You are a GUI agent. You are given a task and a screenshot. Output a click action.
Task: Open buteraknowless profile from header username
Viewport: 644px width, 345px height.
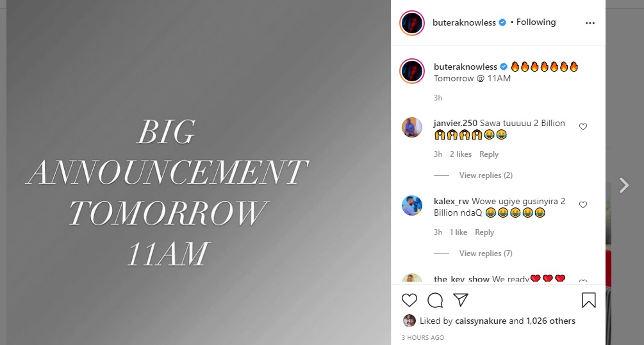[x=464, y=23]
